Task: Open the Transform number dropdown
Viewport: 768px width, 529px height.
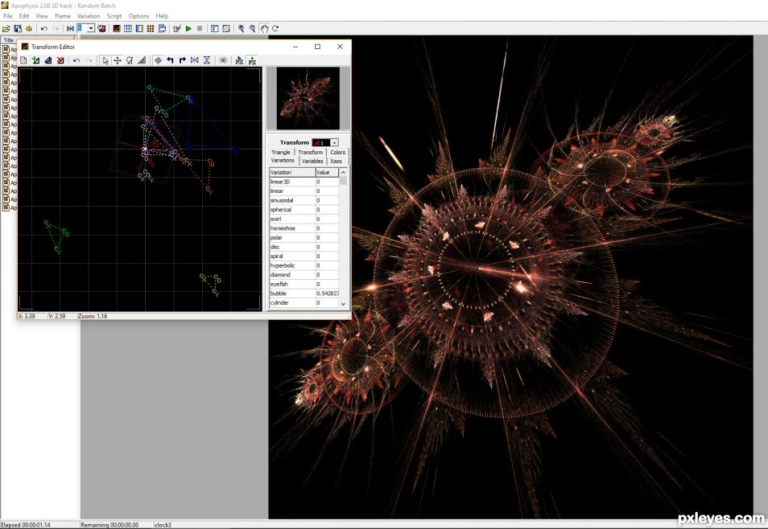Action: pos(334,142)
